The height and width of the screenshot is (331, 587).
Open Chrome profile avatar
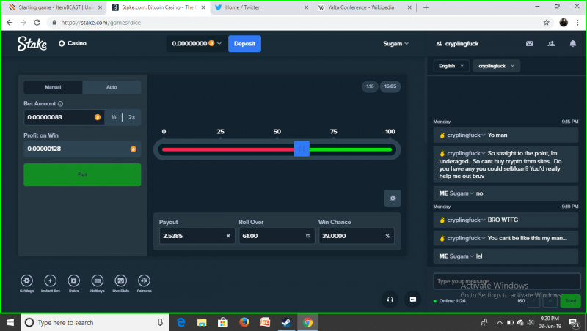(564, 23)
